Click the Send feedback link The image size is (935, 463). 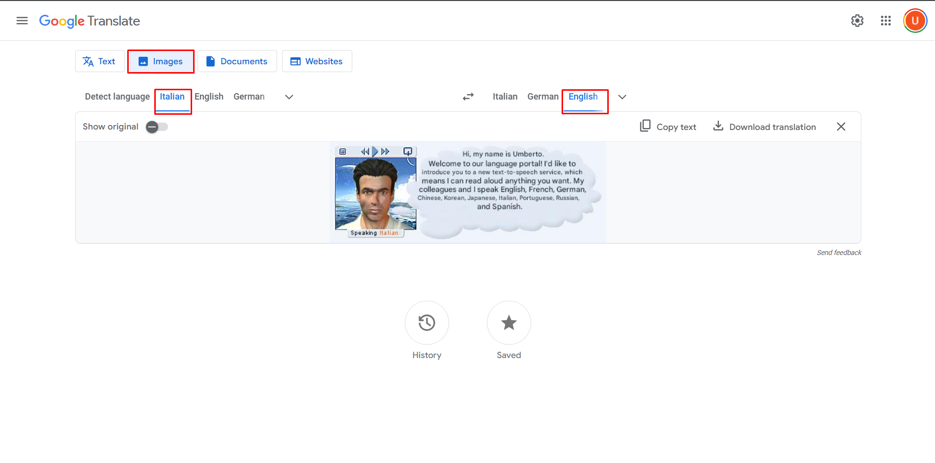[839, 253]
